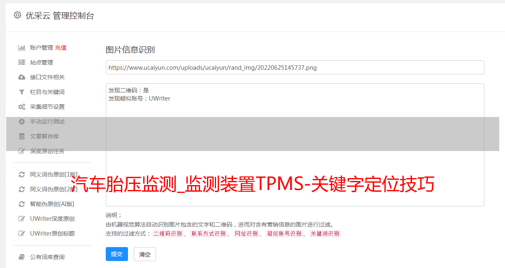Click the book icon for 公有词库查询
This screenshot has width=505, height=268.
pyautogui.click(x=22, y=257)
